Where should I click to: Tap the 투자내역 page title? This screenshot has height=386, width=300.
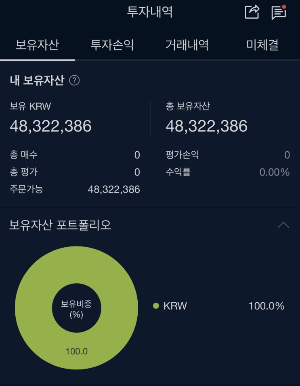pyautogui.click(x=150, y=12)
